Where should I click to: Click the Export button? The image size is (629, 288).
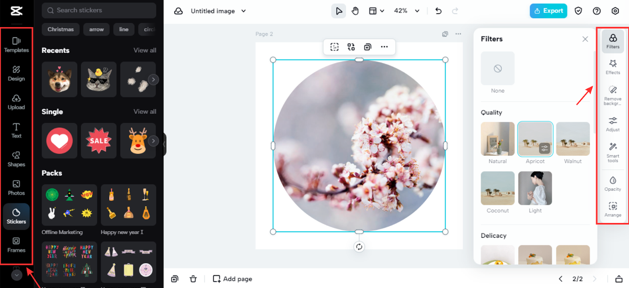coord(548,11)
